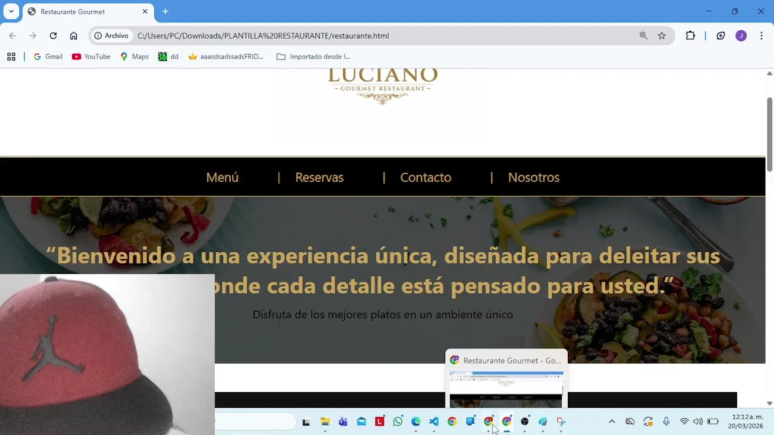Screen dimensions: 774x435
Task: Click the terminal icon beside taskbar search
Action: point(306,422)
